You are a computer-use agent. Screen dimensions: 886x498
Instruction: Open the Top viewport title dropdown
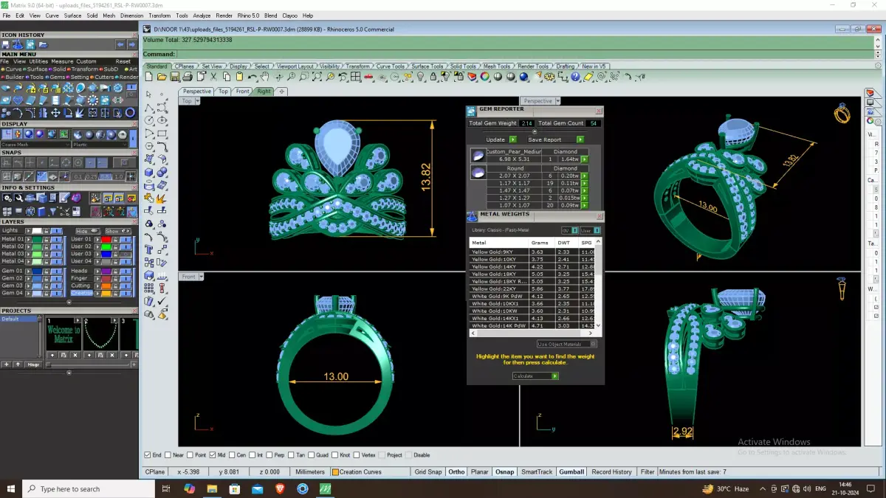(198, 101)
